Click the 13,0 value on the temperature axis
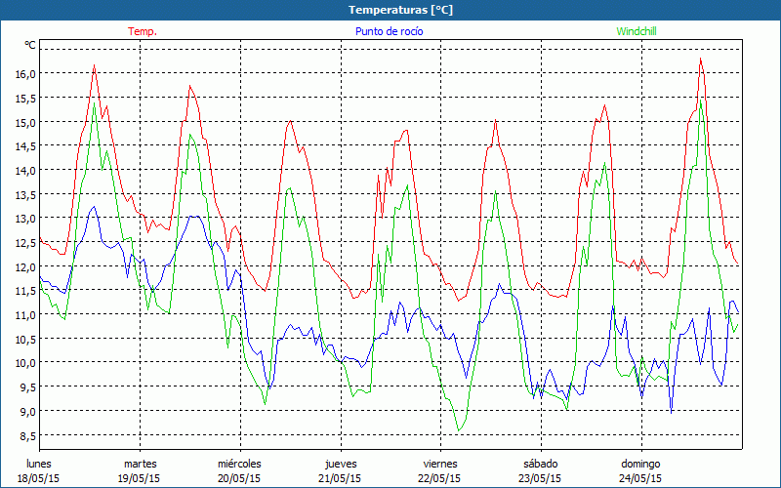 24,219
